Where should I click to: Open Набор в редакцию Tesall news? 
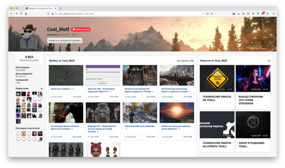tap(251, 145)
